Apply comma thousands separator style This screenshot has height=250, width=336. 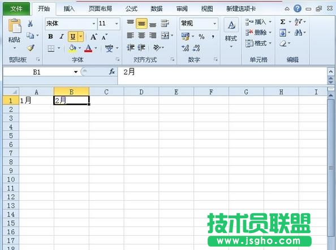pos(213,37)
